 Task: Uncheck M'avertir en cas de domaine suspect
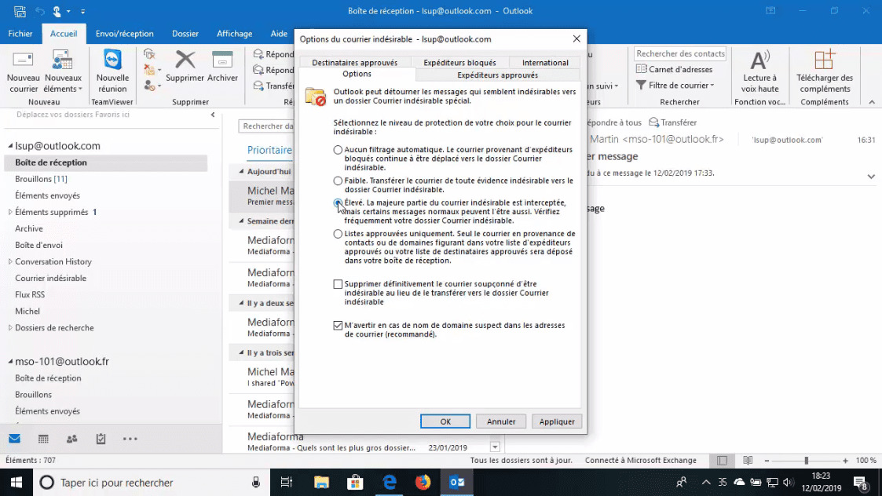338,325
